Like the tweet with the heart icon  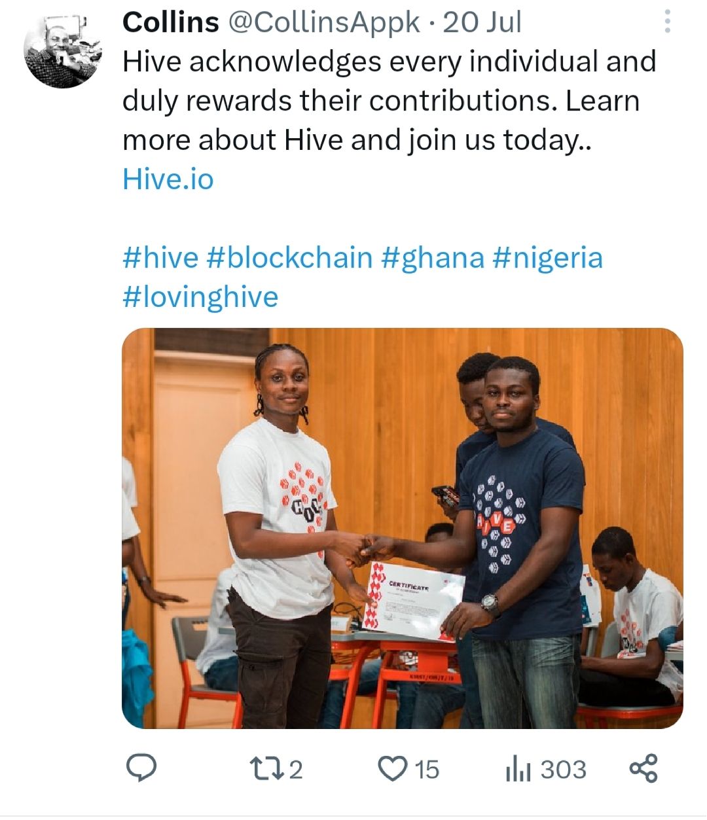(x=393, y=769)
